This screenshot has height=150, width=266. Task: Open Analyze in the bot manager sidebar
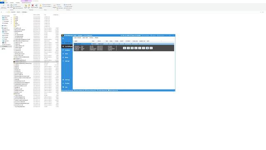pos(67,50)
